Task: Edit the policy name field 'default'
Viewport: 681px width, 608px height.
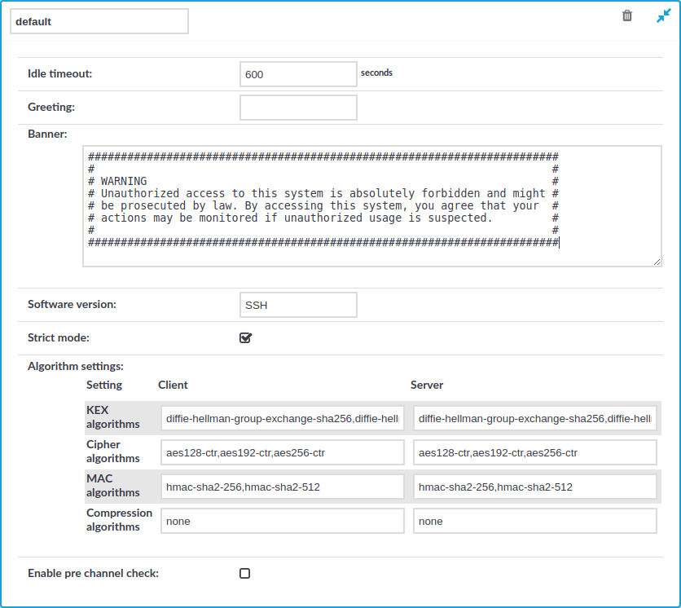Action: pos(99,21)
